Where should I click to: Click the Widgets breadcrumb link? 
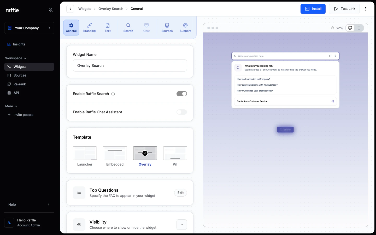85,9
